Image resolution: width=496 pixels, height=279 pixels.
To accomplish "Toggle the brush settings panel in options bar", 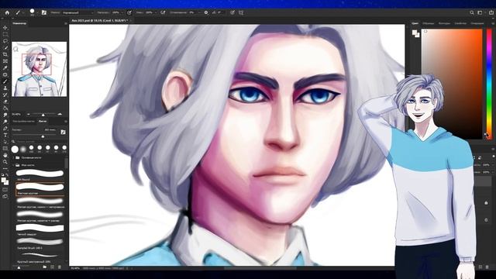I will [x=44, y=12].
